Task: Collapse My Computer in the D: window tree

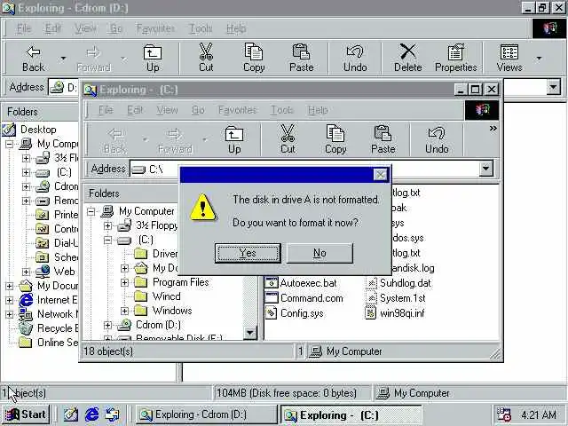Action: (9, 144)
